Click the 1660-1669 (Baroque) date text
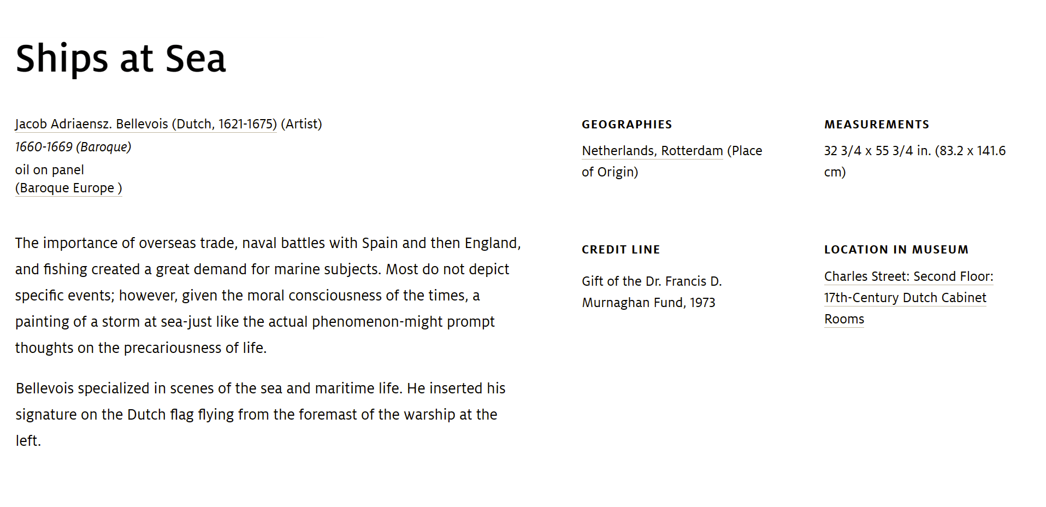The image size is (1046, 507). 73,147
